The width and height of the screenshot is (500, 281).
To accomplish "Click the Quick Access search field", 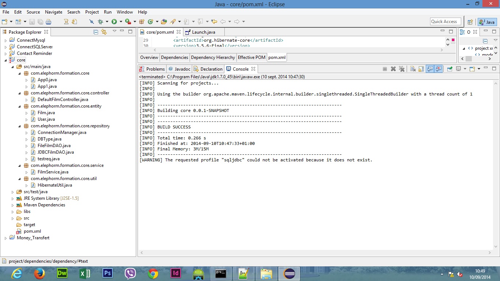I will click(445, 22).
